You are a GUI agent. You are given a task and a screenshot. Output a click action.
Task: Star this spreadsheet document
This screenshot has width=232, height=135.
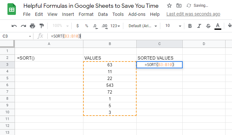point(169,6)
